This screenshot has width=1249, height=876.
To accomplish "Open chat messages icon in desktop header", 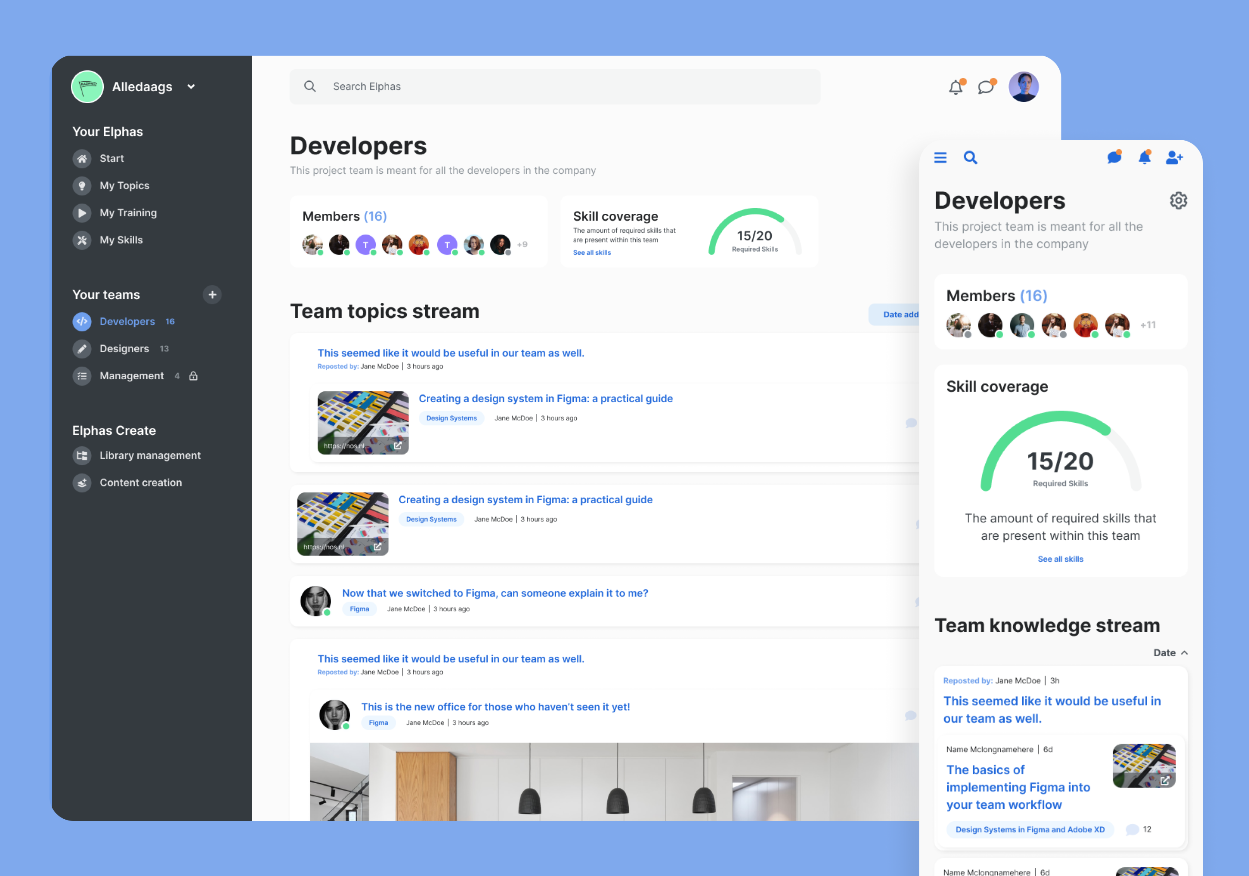I will click(985, 87).
